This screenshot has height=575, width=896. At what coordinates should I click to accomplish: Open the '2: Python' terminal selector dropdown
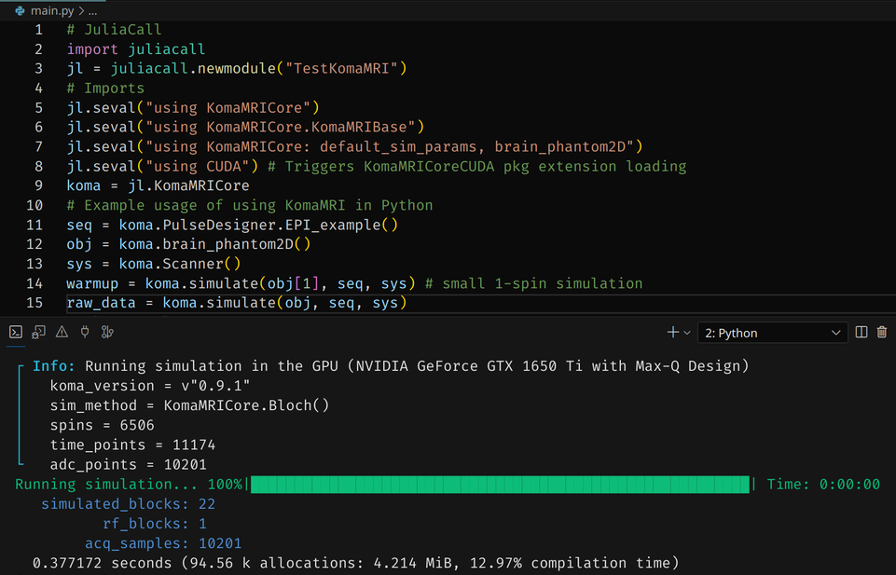(x=773, y=333)
